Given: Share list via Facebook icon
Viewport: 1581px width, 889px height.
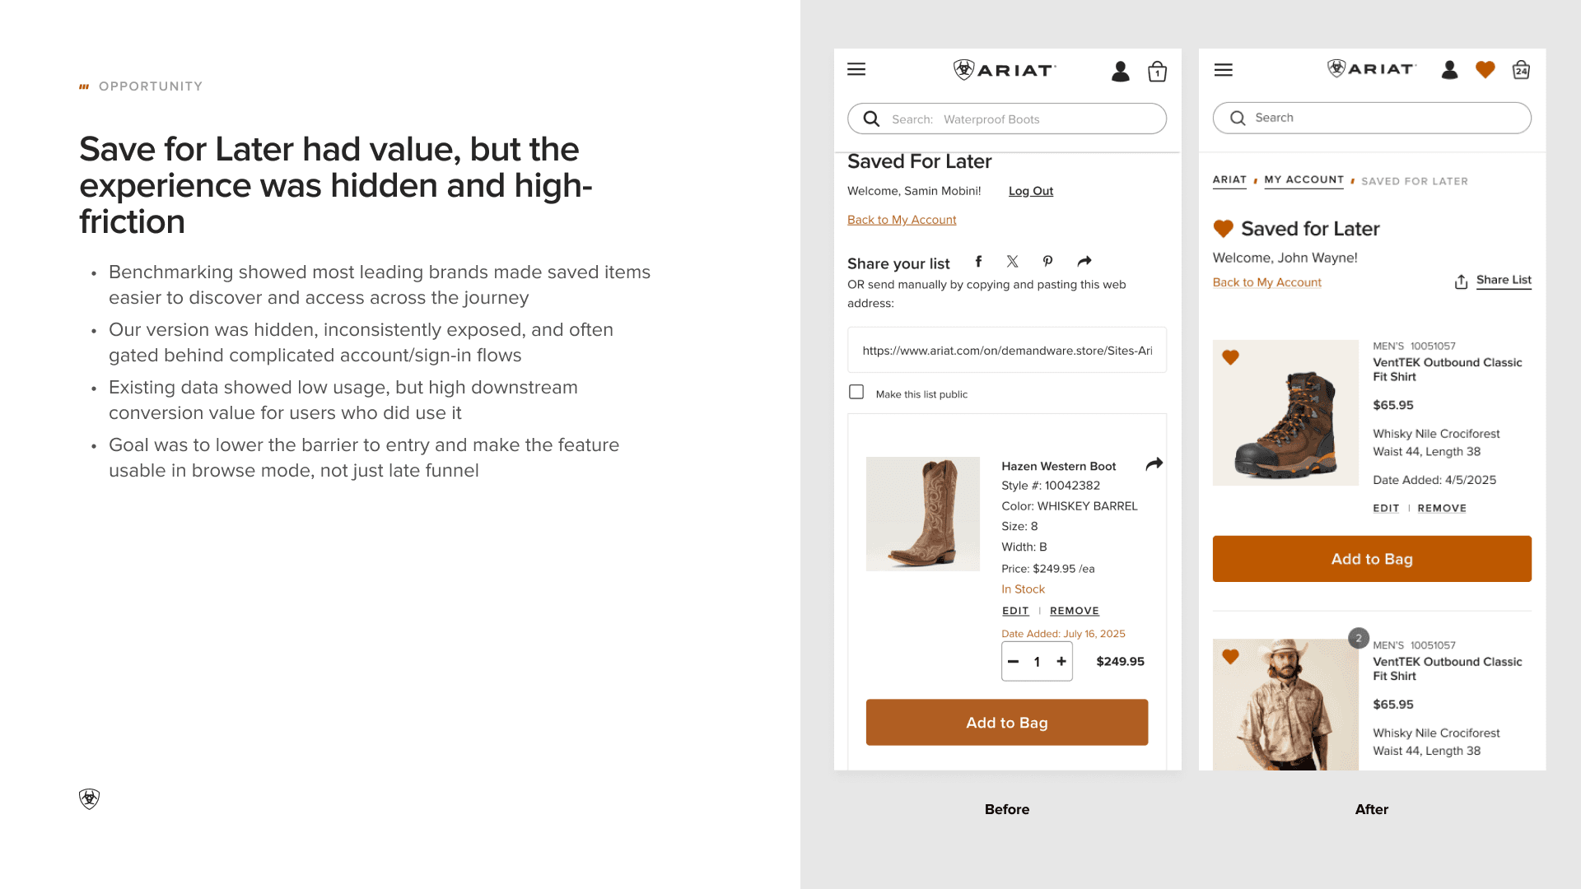Looking at the screenshot, I should [x=978, y=261].
